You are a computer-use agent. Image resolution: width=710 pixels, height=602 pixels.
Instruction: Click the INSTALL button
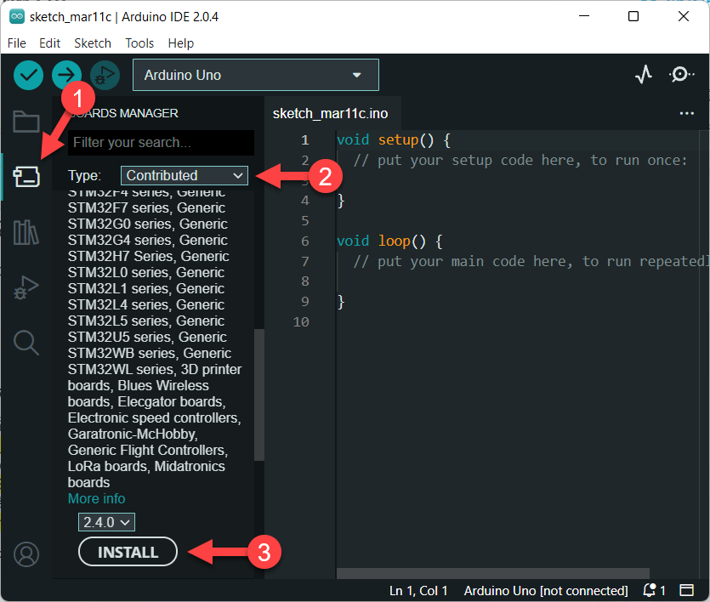pyautogui.click(x=128, y=552)
